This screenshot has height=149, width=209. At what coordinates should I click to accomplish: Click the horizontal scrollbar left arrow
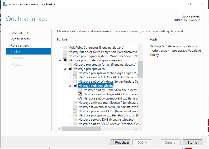[x=59, y=129]
